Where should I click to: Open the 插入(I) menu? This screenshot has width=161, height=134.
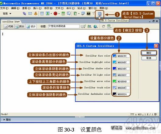point(37,8)
